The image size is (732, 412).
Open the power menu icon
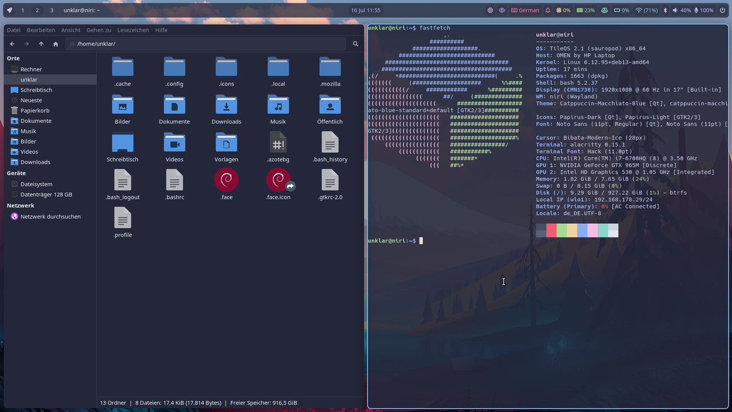[722, 10]
